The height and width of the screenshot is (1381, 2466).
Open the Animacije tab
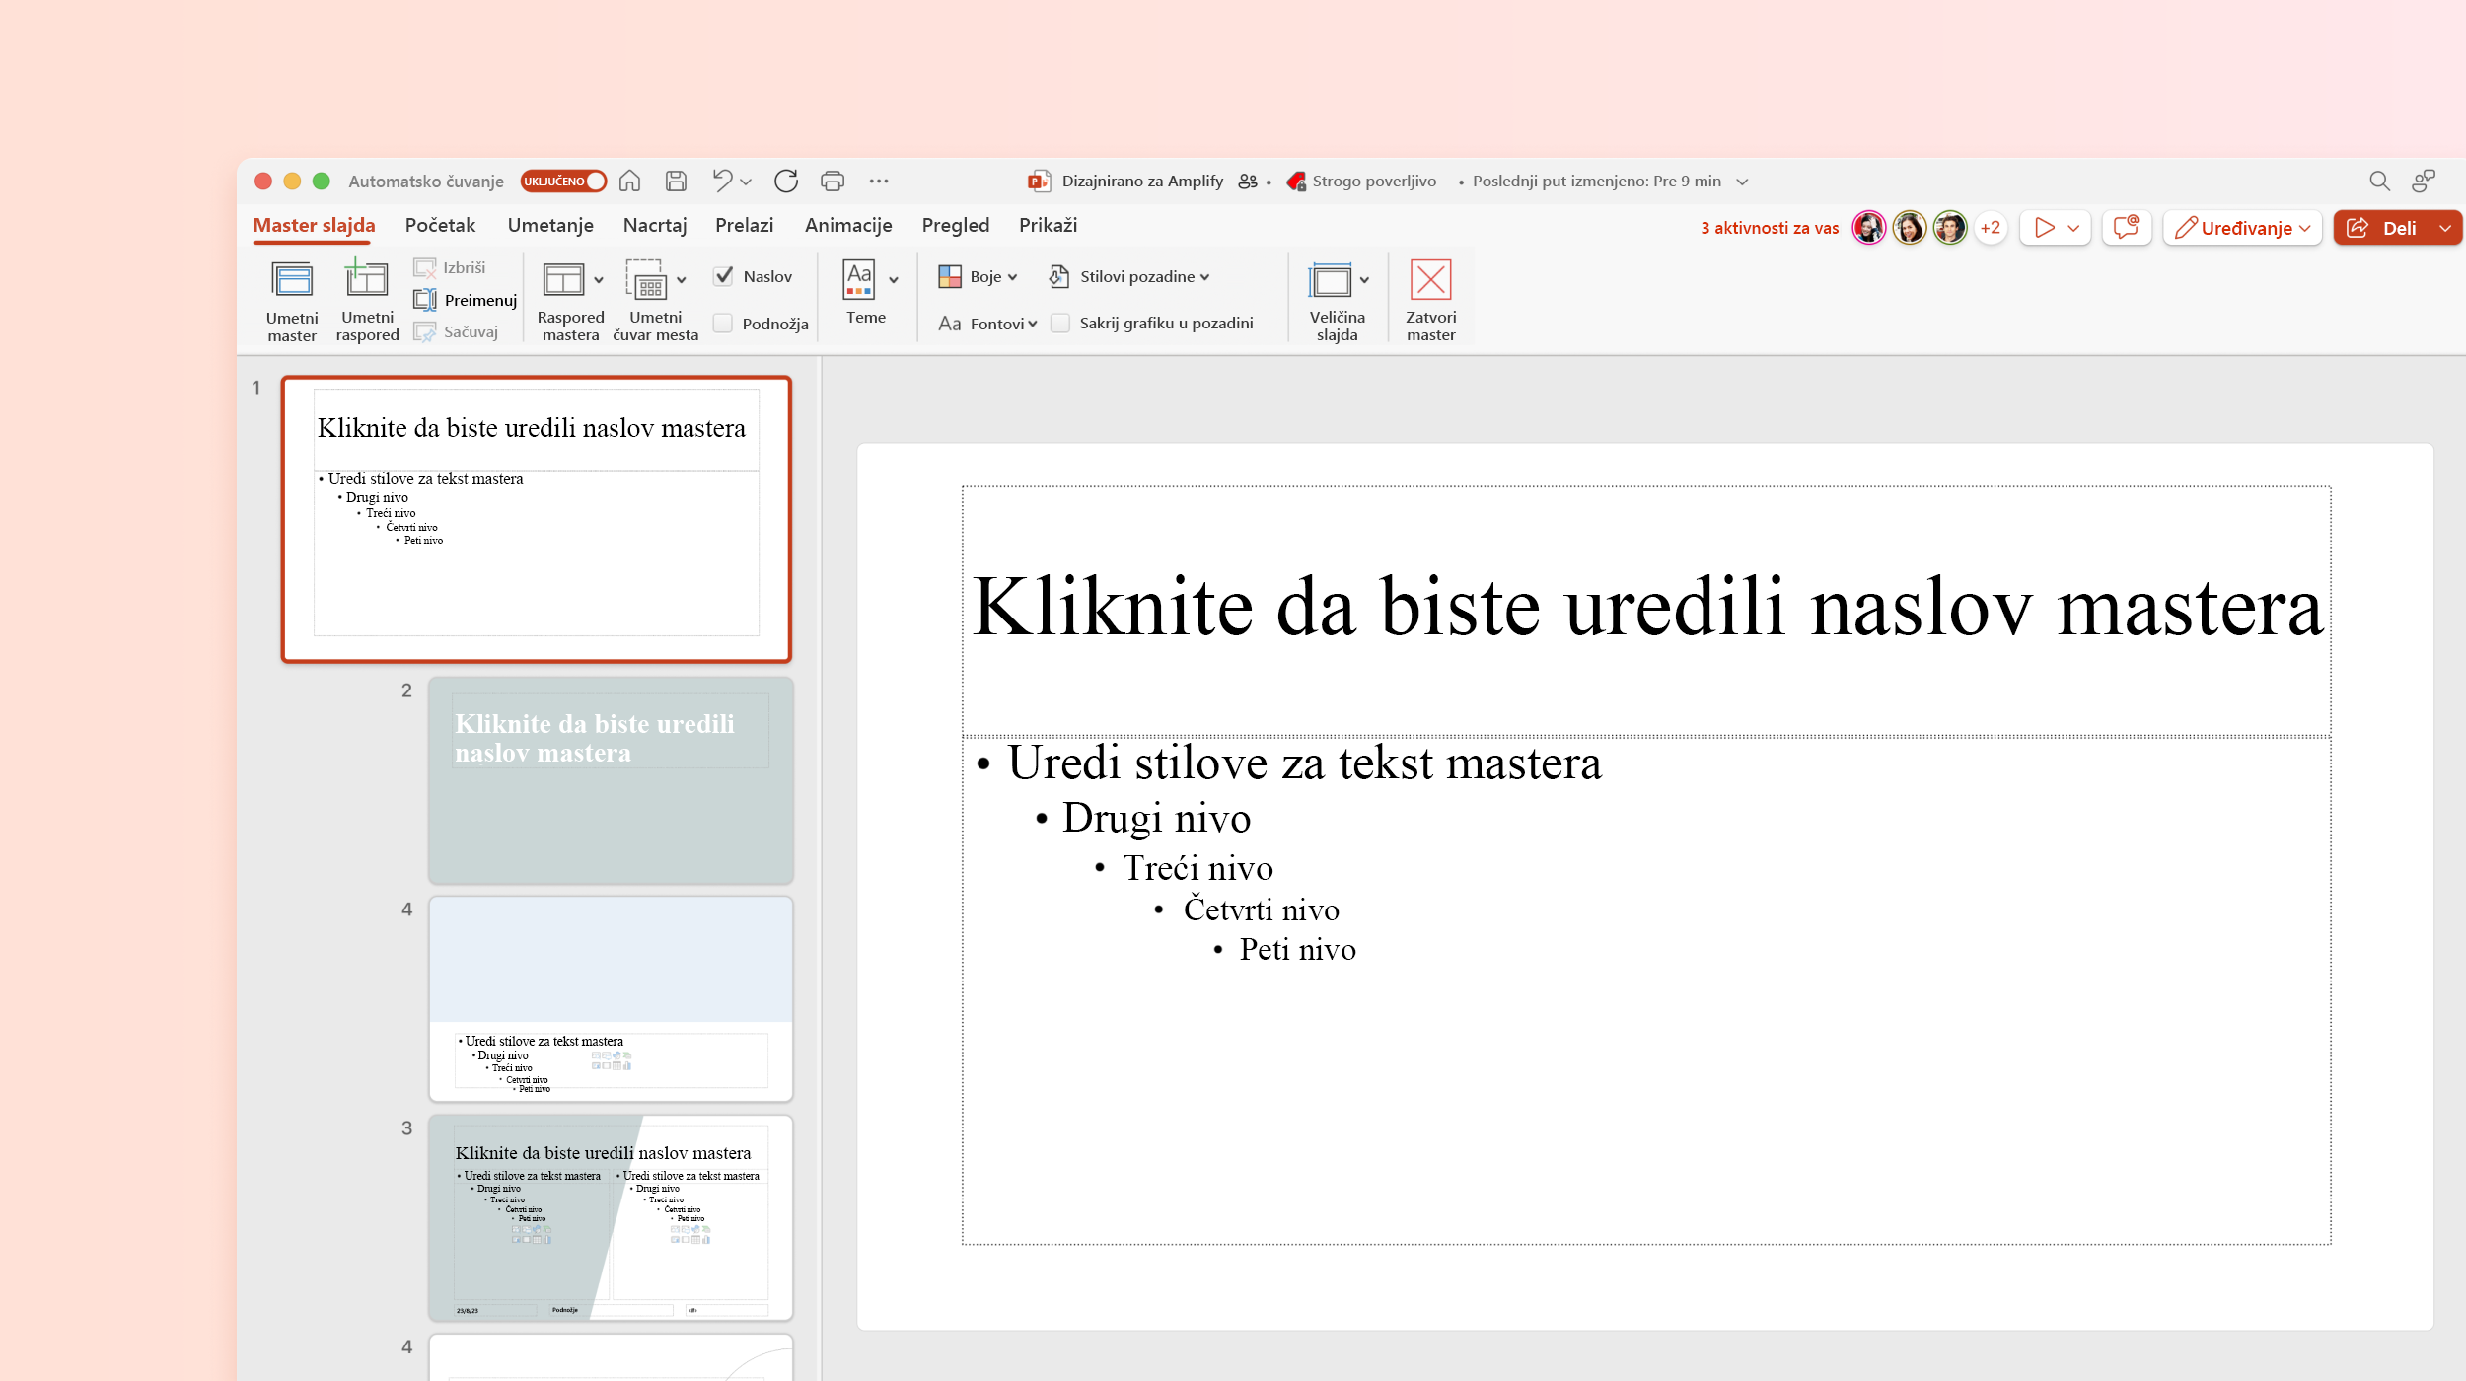(x=848, y=225)
